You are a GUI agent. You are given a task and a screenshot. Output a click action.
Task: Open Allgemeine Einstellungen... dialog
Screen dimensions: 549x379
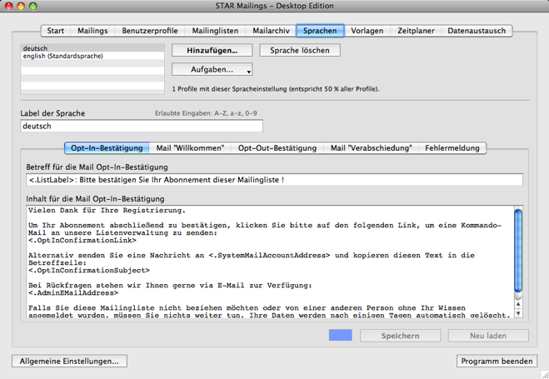tap(69, 362)
